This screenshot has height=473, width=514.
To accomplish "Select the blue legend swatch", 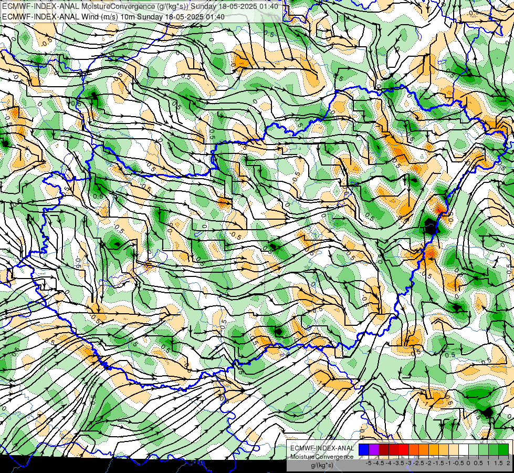I will point(364,449).
